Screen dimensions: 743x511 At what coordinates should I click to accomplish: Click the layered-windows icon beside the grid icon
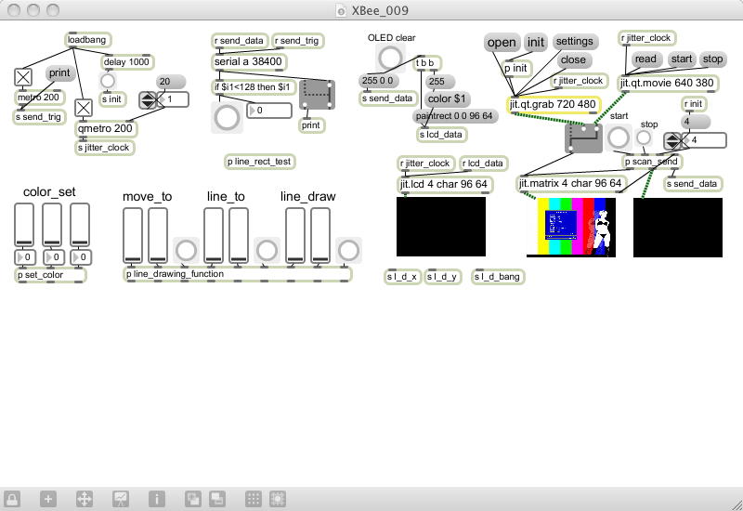tap(217, 499)
